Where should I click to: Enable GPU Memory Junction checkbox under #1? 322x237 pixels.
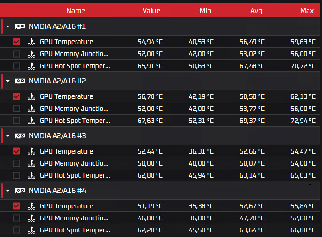[17, 54]
